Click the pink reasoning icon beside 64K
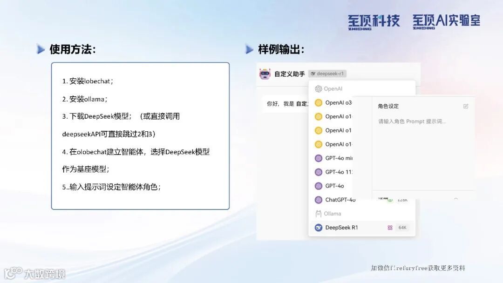This screenshot has height=283, width=503. pos(390,228)
